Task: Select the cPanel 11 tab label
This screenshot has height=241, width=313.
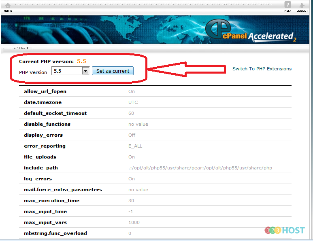Action: [21, 48]
